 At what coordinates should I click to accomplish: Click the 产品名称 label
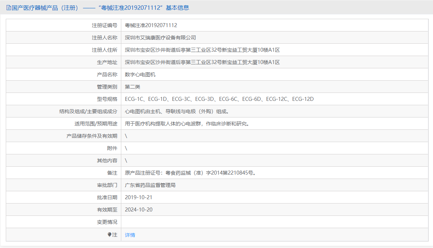[x=107, y=74]
